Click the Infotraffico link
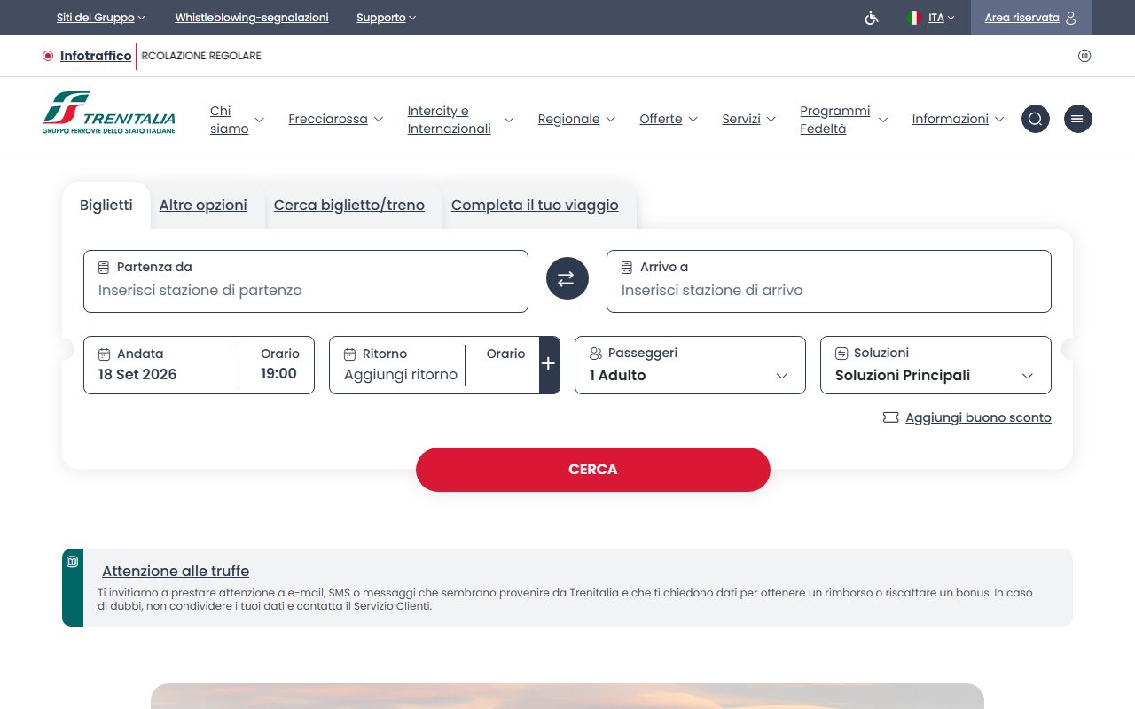Image resolution: width=1135 pixels, height=709 pixels. pyautogui.click(x=96, y=56)
